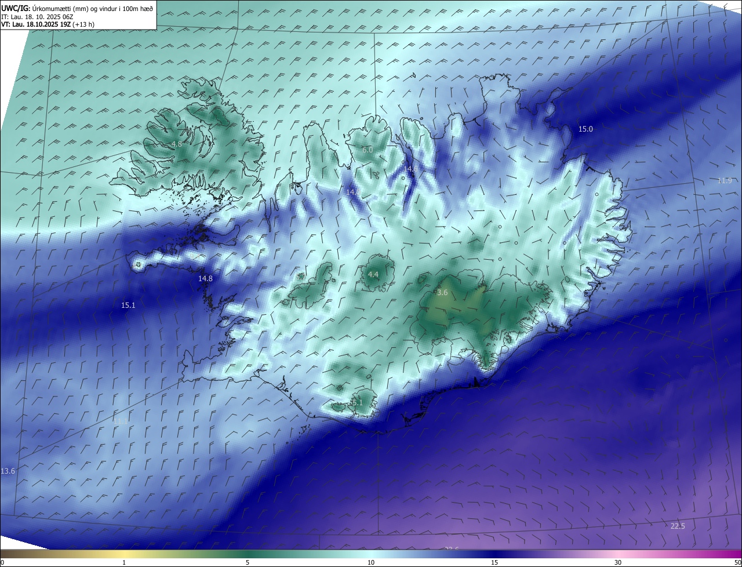Click the 11.1 value in the southwest sea
Screen dimensions: 742x567
(121, 421)
